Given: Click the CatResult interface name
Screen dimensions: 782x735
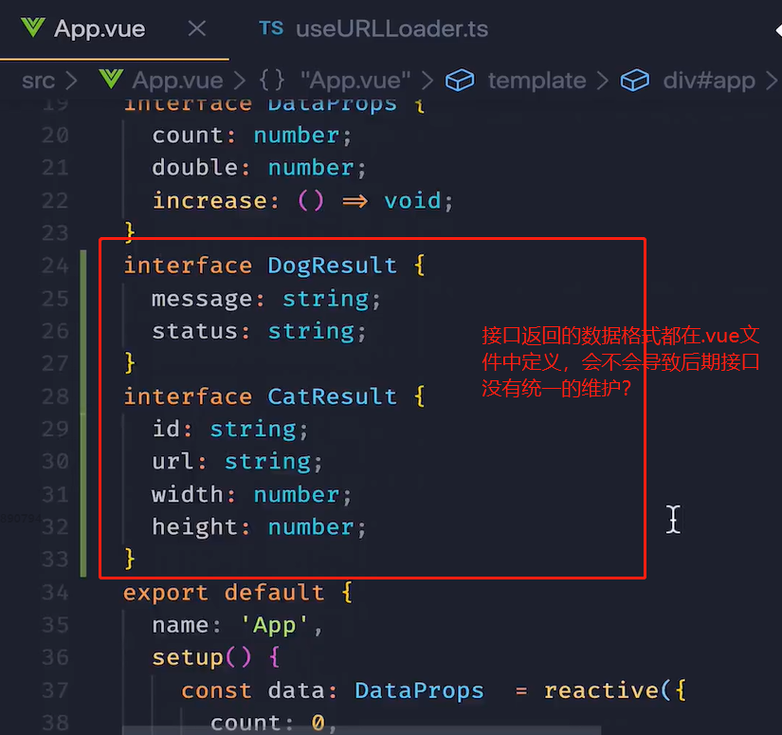Looking at the screenshot, I should pos(332,396).
